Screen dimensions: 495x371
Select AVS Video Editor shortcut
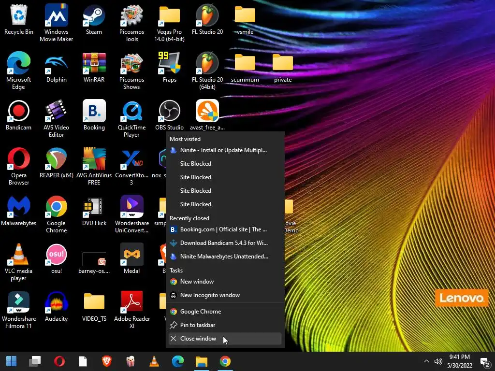click(56, 119)
